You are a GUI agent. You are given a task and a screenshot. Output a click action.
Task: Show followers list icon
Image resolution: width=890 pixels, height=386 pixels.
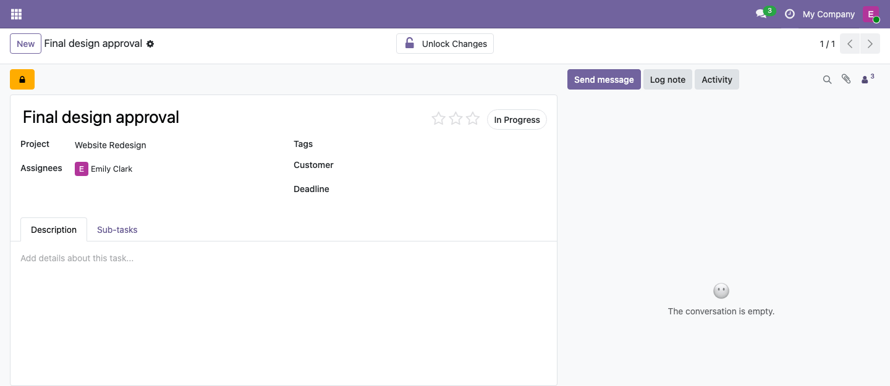coord(868,79)
